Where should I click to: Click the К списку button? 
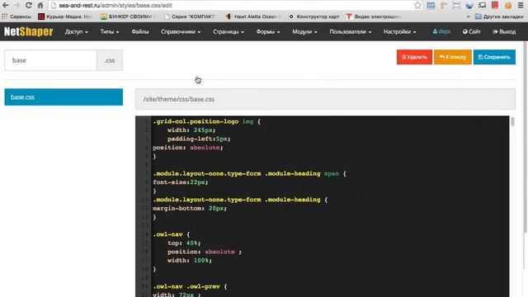453,57
